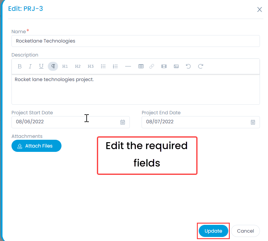Click the Attach Files button
The width and height of the screenshot is (268, 241).
36,146
